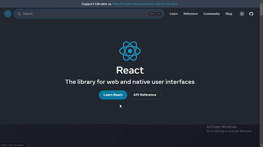This screenshot has height=147, width=263.
Task: Click the "React" heading text
Action: pos(130,70)
